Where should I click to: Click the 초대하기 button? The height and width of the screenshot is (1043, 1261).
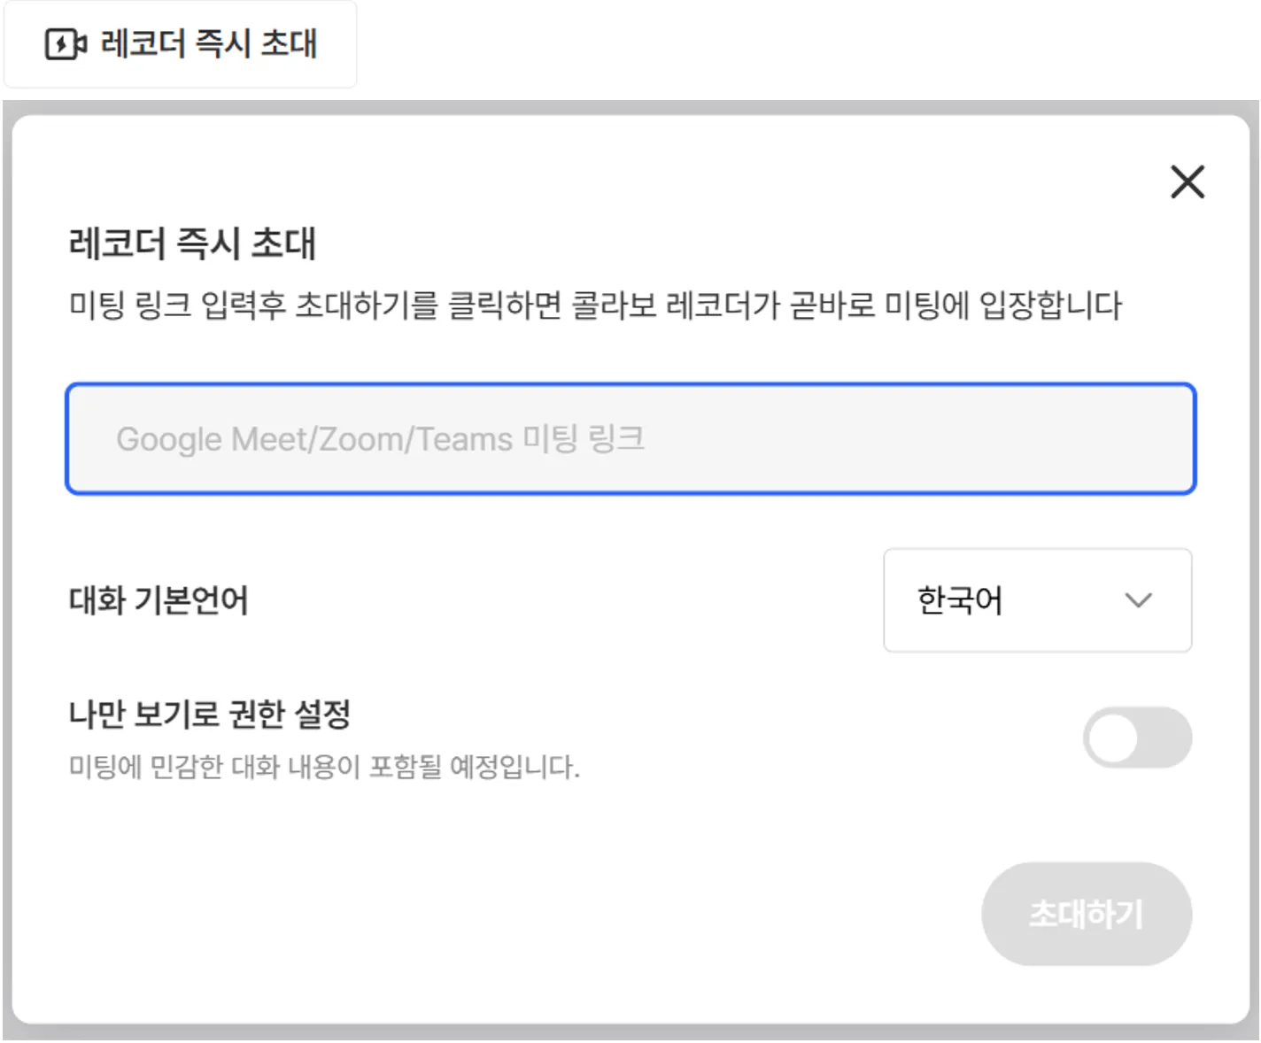click(x=1087, y=914)
